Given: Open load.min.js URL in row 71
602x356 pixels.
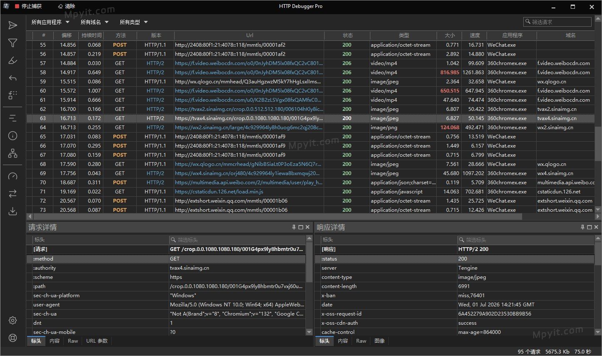Looking at the screenshot, I should [x=219, y=192].
